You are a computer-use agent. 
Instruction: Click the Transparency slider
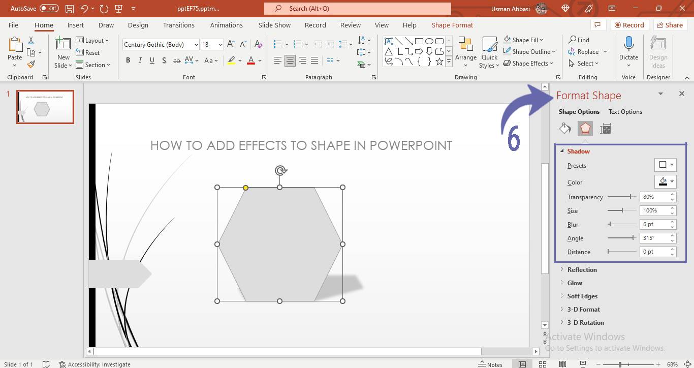point(622,197)
